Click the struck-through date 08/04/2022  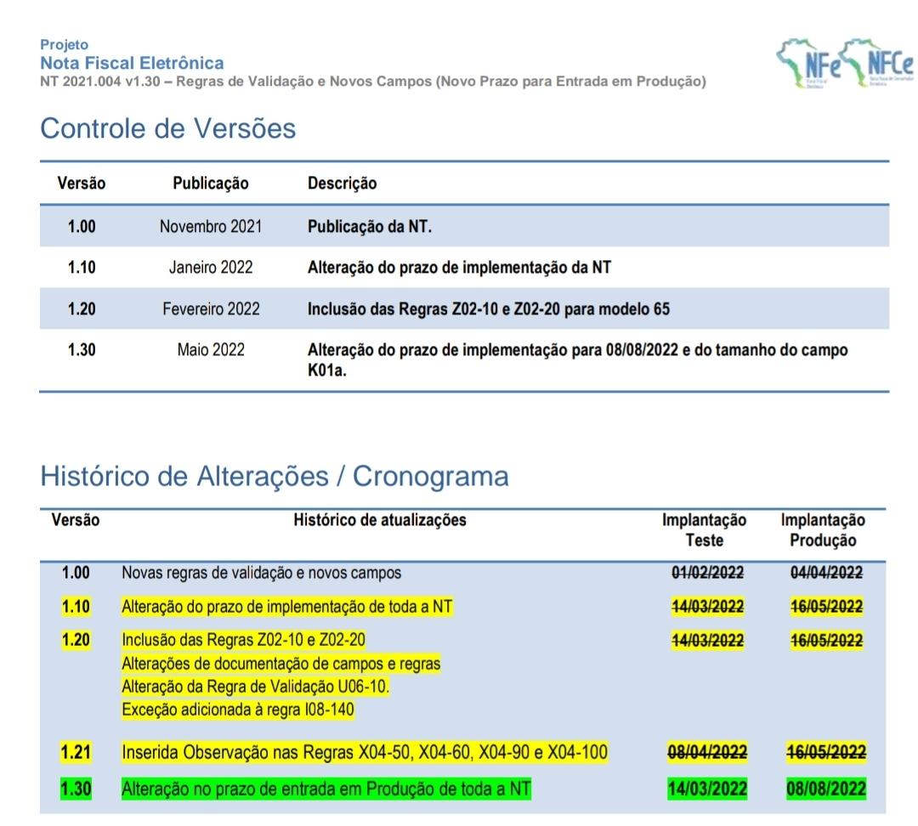pyautogui.click(x=708, y=752)
